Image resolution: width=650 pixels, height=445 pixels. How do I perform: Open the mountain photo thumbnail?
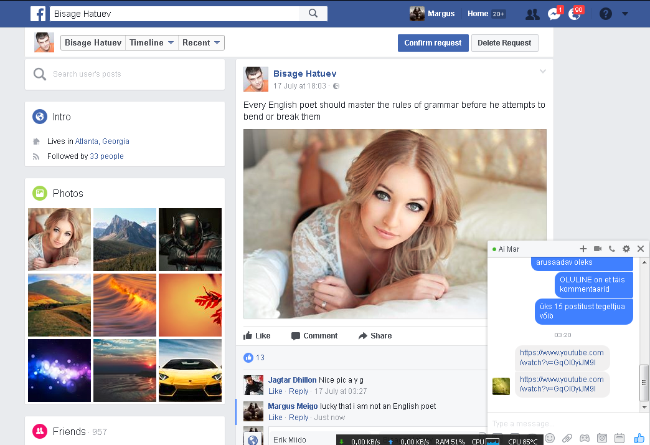[125, 239]
